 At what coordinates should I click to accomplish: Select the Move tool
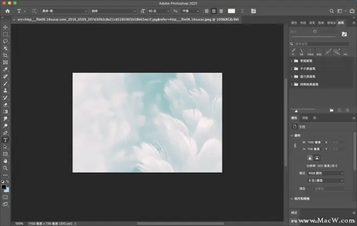coord(5,27)
